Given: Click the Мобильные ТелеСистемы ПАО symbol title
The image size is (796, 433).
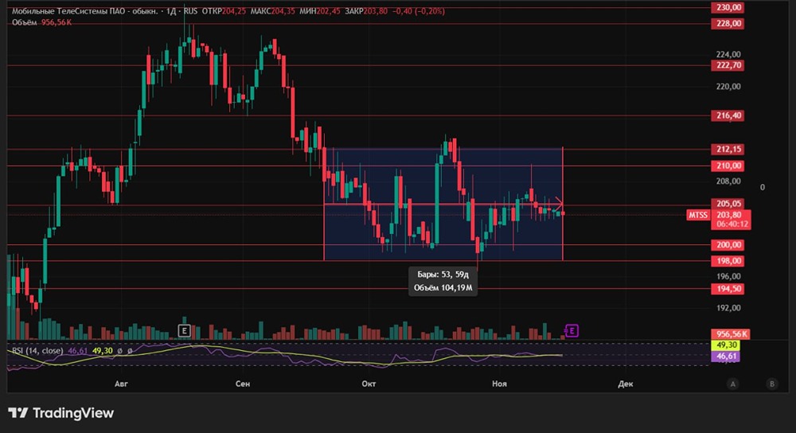Looking at the screenshot, I should click(x=85, y=11).
